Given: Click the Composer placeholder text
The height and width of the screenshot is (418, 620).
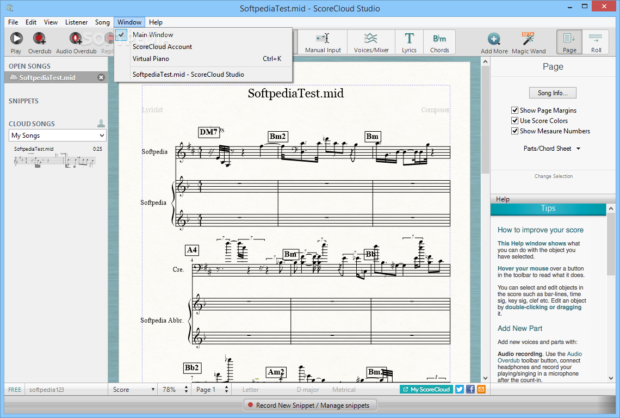Looking at the screenshot, I should [x=435, y=109].
